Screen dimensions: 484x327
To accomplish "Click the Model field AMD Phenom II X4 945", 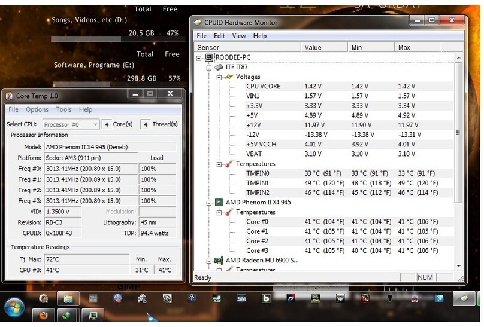I will tap(110, 147).
